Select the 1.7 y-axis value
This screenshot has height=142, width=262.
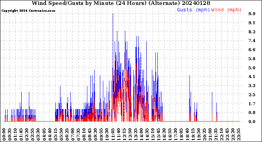[252, 104]
